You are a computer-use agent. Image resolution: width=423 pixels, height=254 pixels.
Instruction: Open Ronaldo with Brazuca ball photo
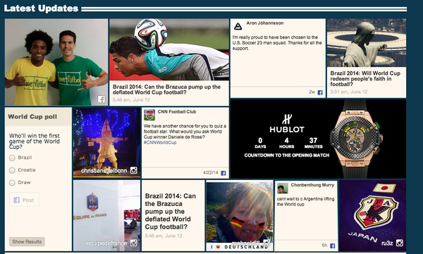click(x=169, y=49)
